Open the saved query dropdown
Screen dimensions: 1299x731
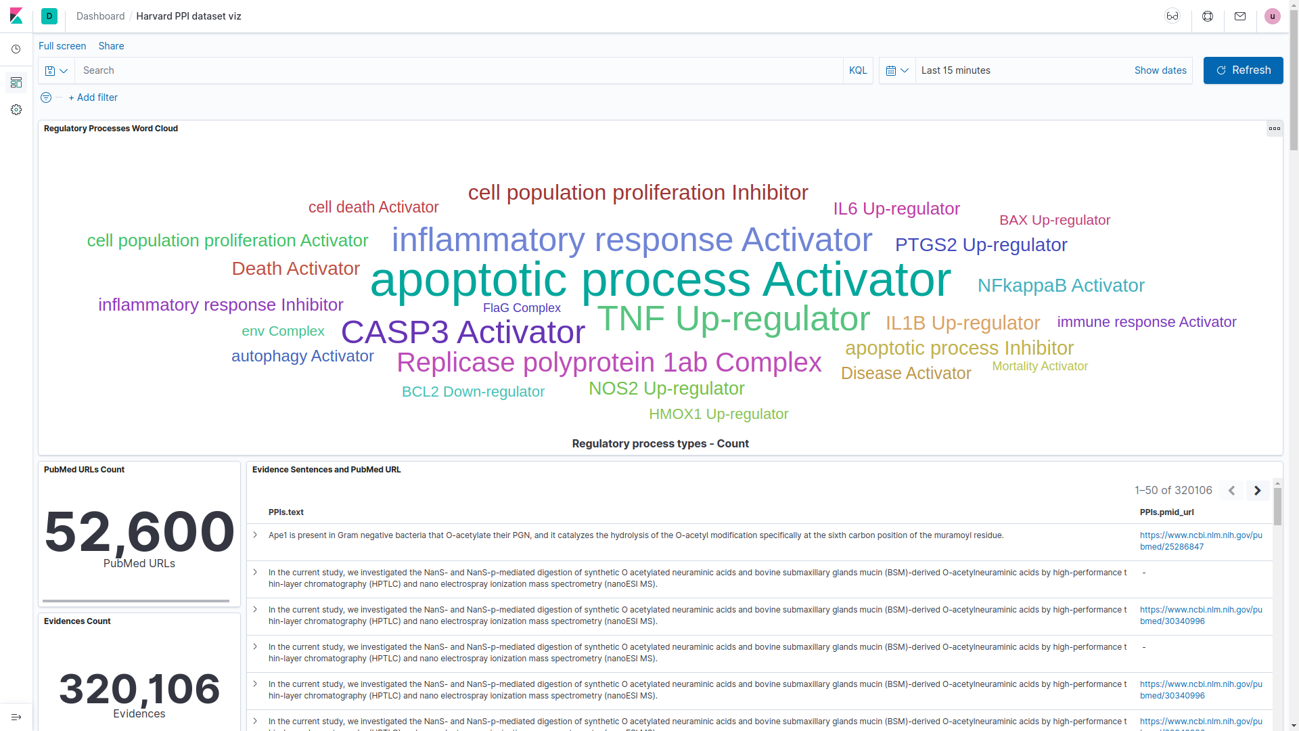(56, 70)
